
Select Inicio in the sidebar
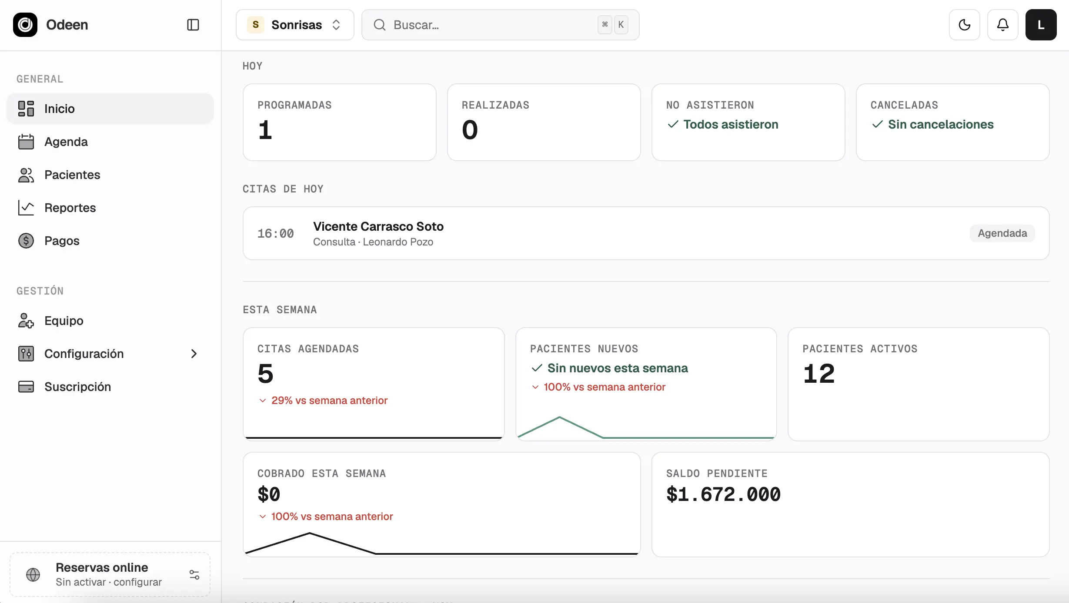pyautogui.click(x=110, y=109)
